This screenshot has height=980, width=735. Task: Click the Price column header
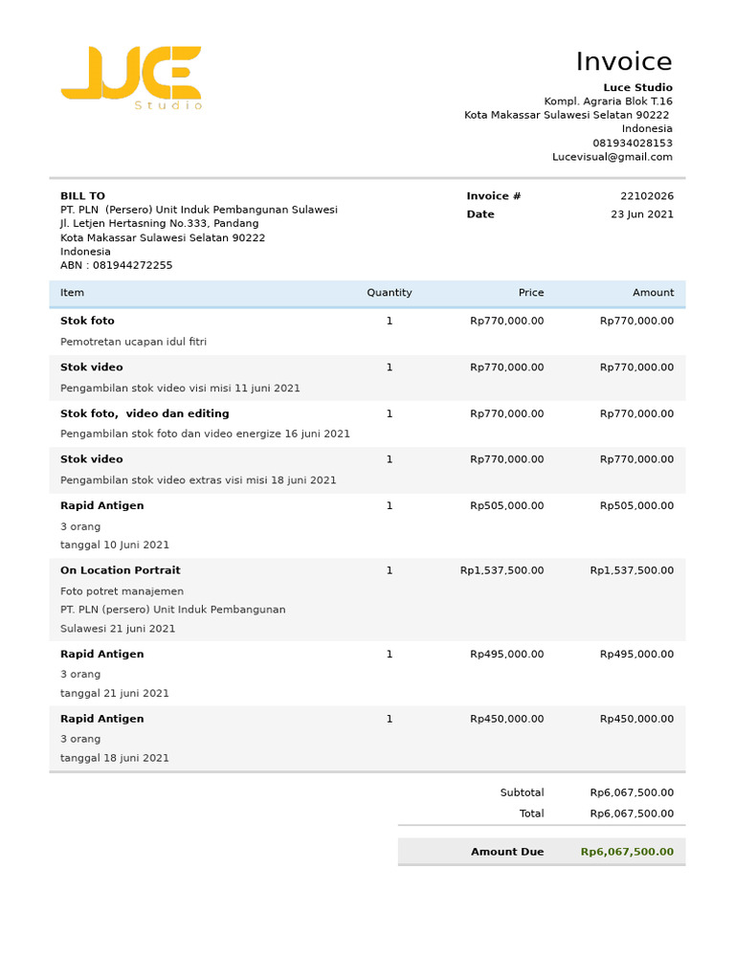point(531,293)
